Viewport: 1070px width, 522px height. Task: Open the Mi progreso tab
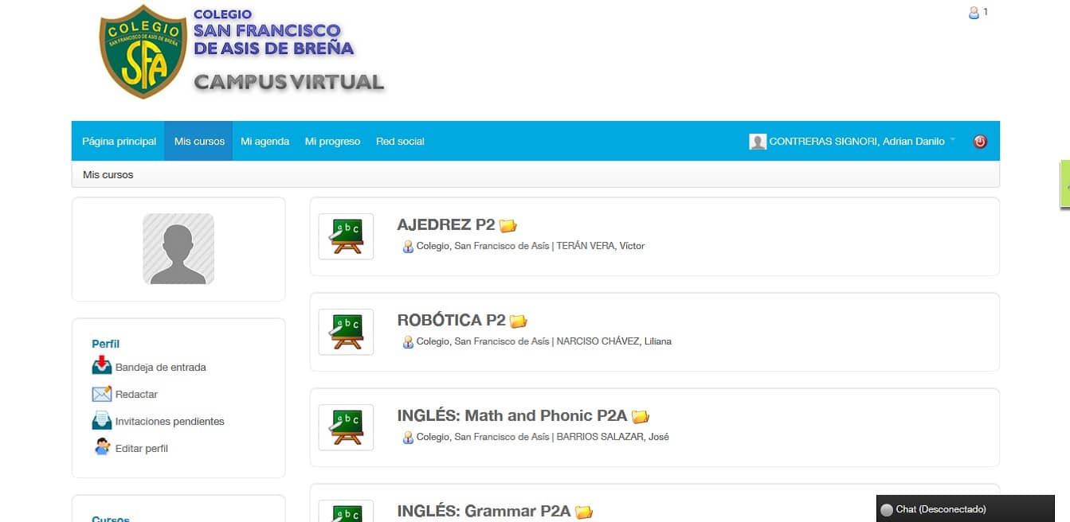(x=332, y=142)
